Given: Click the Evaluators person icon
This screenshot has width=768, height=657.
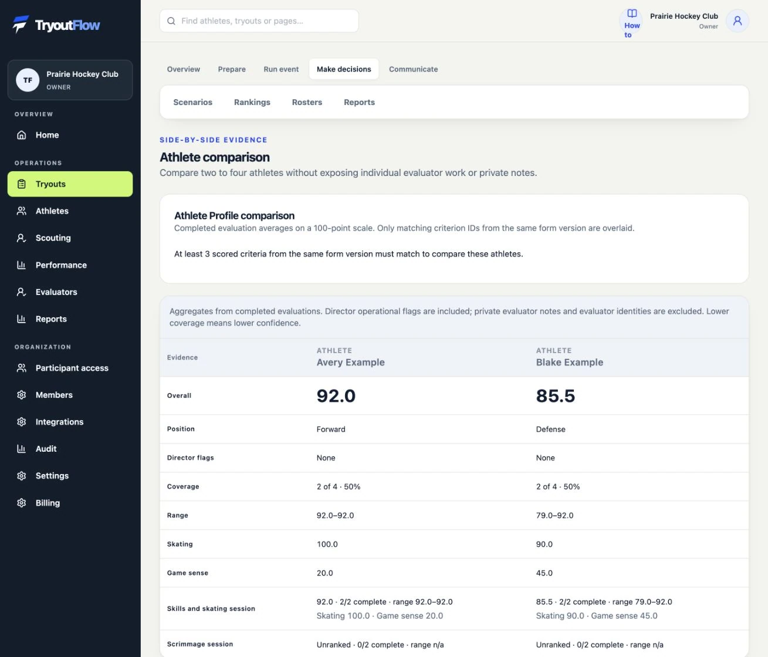Looking at the screenshot, I should click(22, 292).
